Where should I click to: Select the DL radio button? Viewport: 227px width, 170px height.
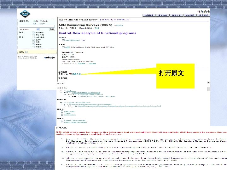pos(35,21)
